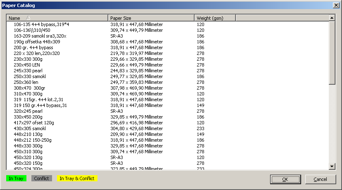Click size '308,68 x 447,68 Millimeter'
The width and height of the screenshot is (342, 190).
pyautogui.click(x=137, y=42)
